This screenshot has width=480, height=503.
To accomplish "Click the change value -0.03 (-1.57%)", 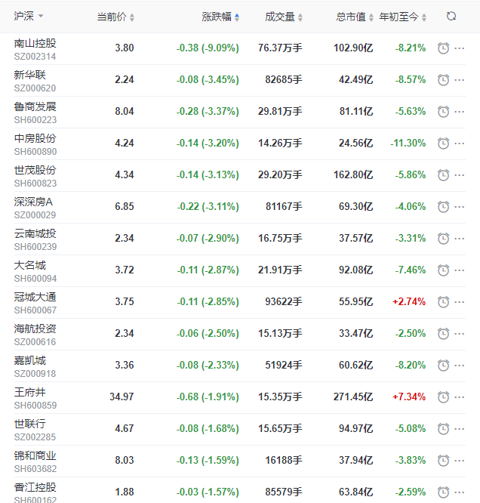I will point(208,492).
